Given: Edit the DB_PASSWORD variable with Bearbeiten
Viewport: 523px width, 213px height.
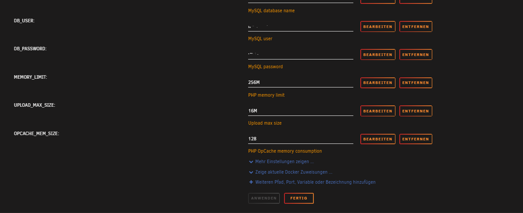Looking at the screenshot, I should tap(377, 55).
